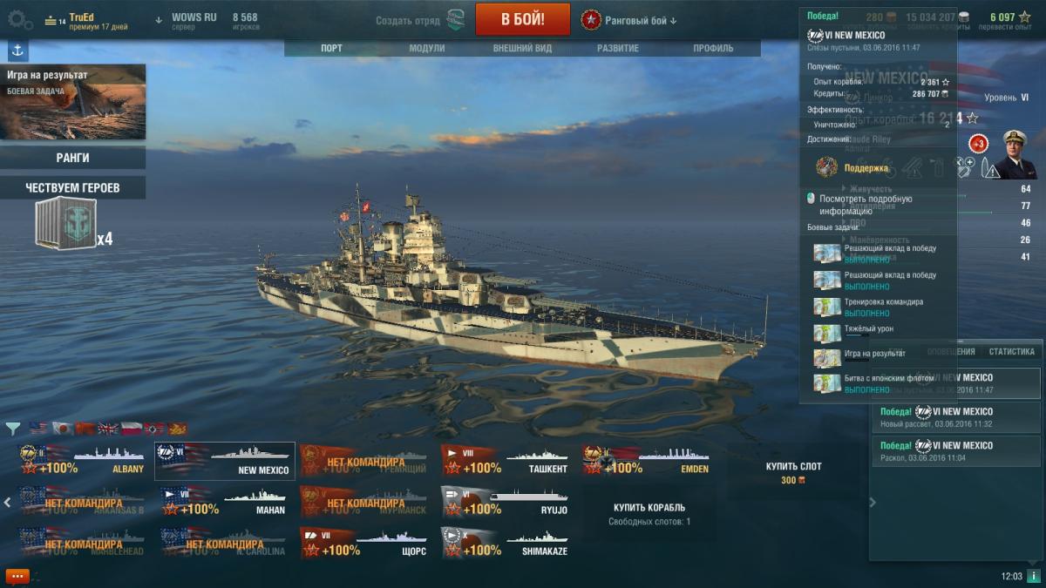Viewport: 1046px width, 588px height.
Task: Click the create division emblem icon
Action: pos(455,20)
